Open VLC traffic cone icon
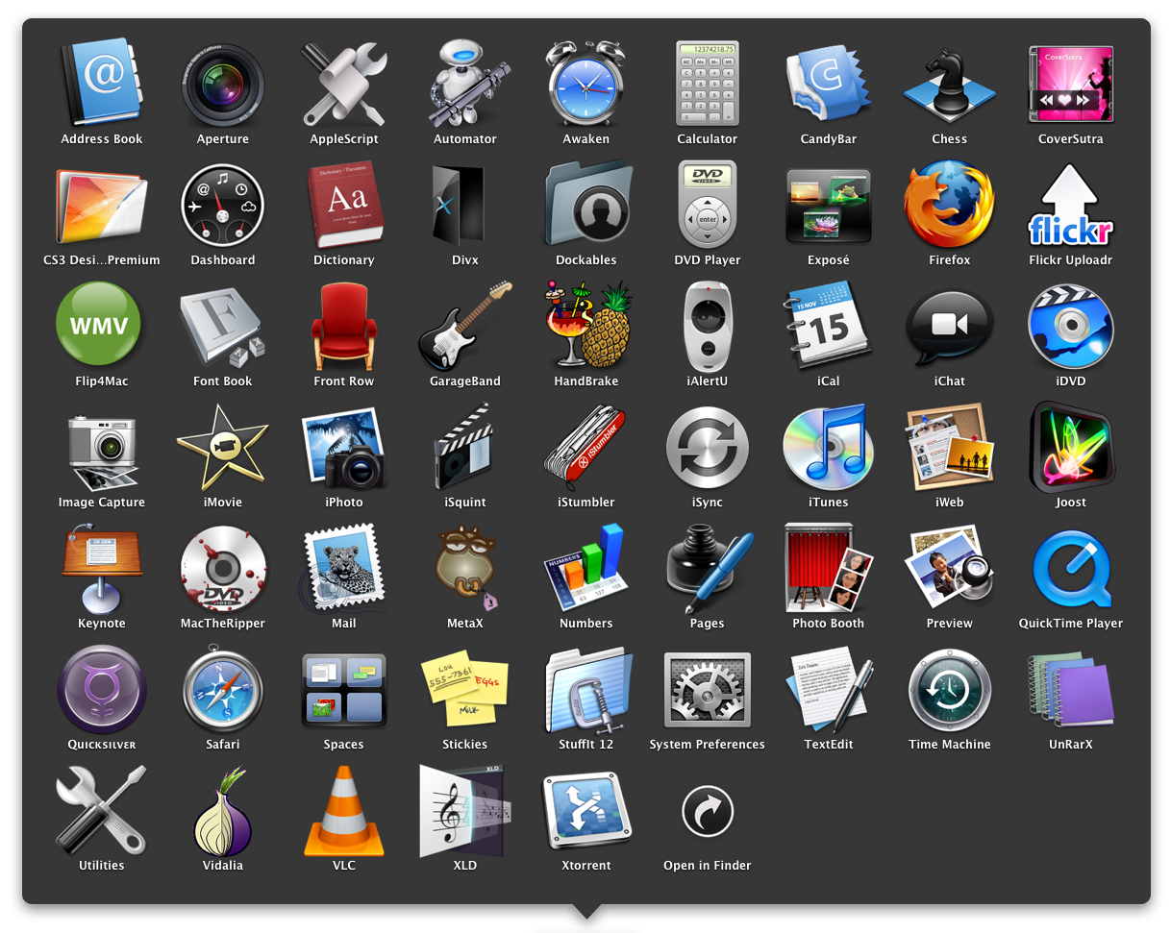The height and width of the screenshot is (933, 1171). [x=344, y=810]
